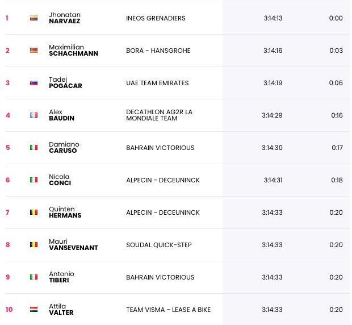Click the French flag next to Baudin

(x=33, y=115)
